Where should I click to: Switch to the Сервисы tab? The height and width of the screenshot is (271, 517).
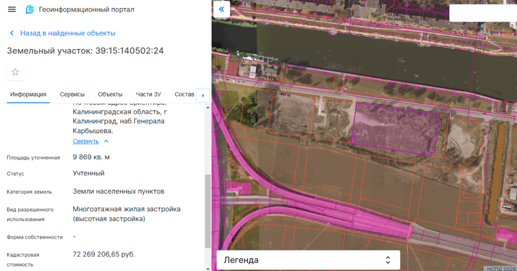tap(72, 94)
